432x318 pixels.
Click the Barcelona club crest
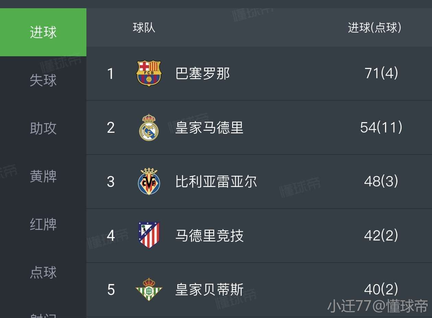149,73
